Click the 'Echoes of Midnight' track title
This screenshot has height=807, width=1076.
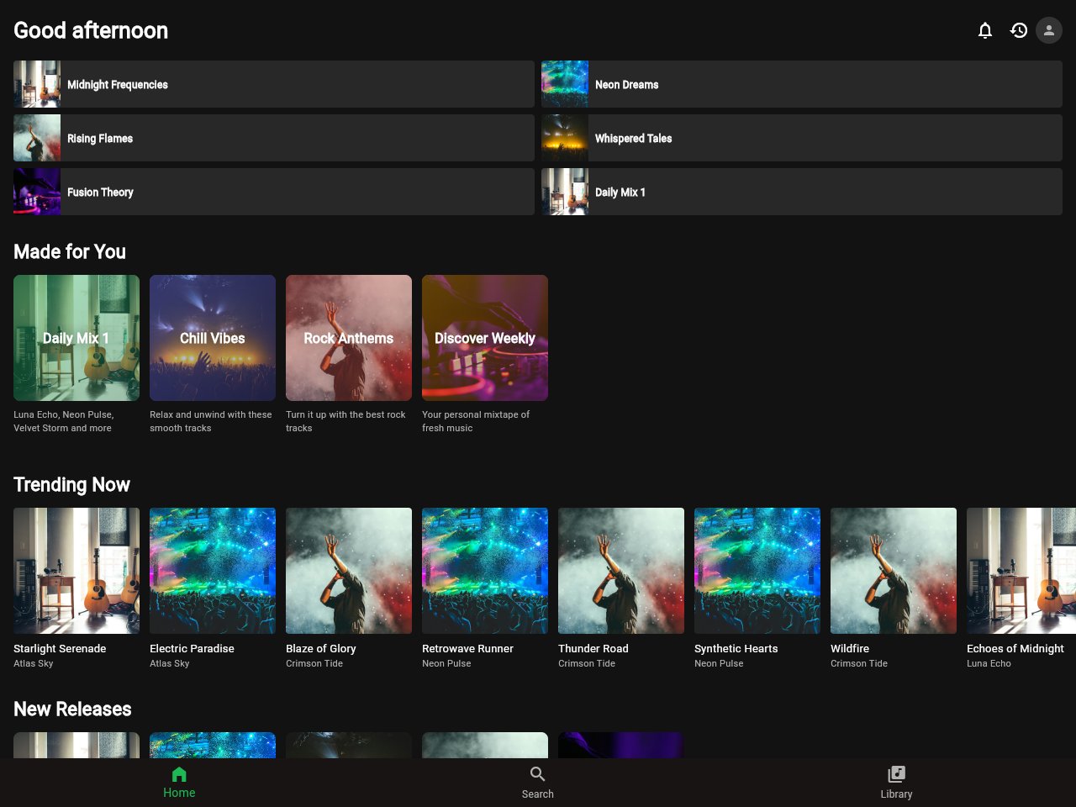(1015, 649)
